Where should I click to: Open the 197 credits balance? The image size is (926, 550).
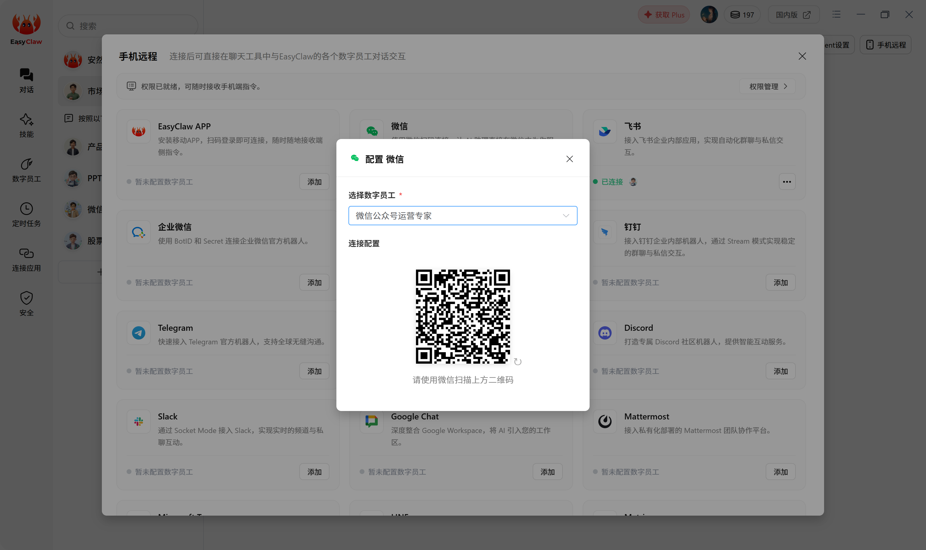pyautogui.click(x=742, y=15)
